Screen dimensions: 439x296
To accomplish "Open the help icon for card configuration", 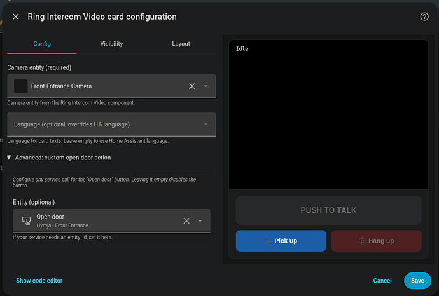I will (x=424, y=17).
